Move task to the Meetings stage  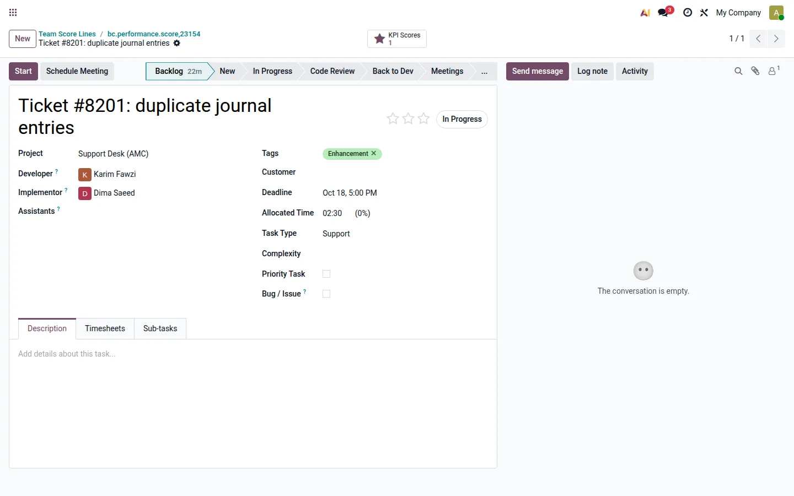(447, 71)
